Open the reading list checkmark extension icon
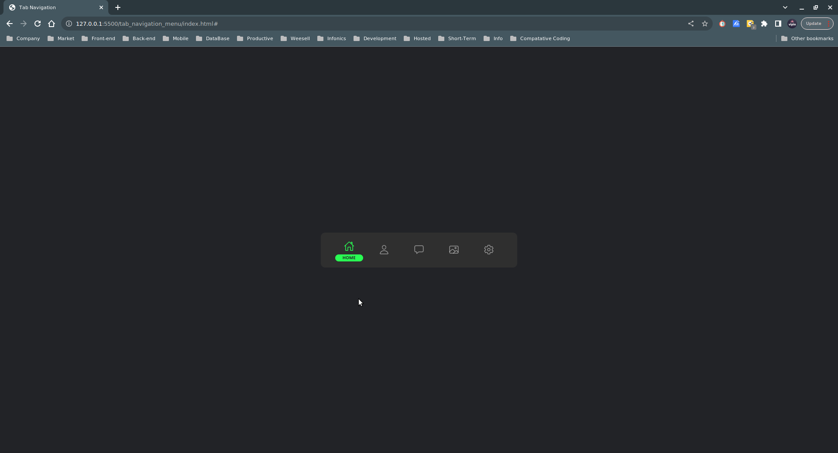838x453 pixels. pyautogui.click(x=751, y=24)
